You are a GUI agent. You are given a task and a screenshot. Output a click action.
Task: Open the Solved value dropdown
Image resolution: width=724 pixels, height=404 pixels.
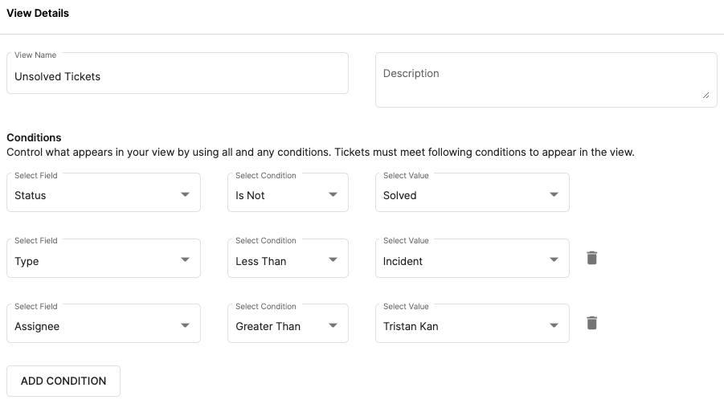click(472, 193)
